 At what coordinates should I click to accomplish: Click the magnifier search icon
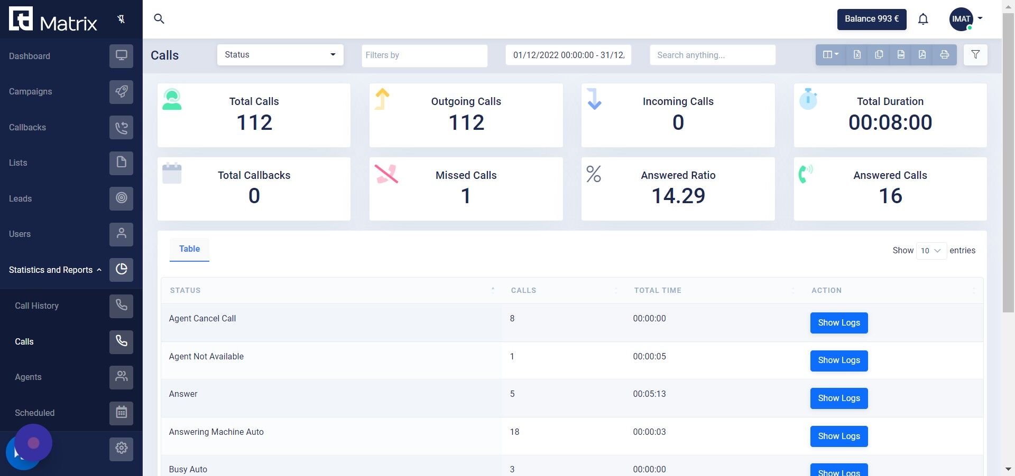[x=159, y=19]
